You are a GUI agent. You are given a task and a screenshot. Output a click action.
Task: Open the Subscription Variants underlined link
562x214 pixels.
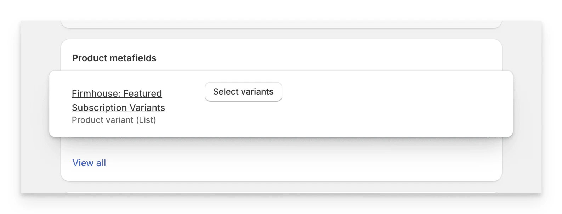click(x=118, y=107)
